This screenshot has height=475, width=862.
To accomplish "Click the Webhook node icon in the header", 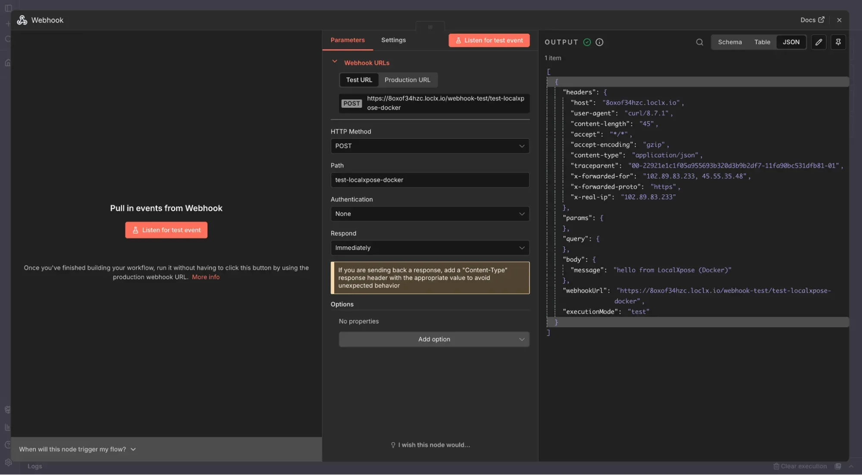I will pos(22,20).
